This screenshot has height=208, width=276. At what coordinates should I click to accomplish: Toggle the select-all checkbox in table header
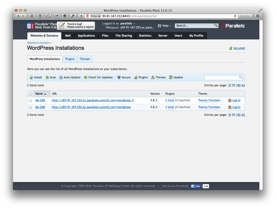31,94
